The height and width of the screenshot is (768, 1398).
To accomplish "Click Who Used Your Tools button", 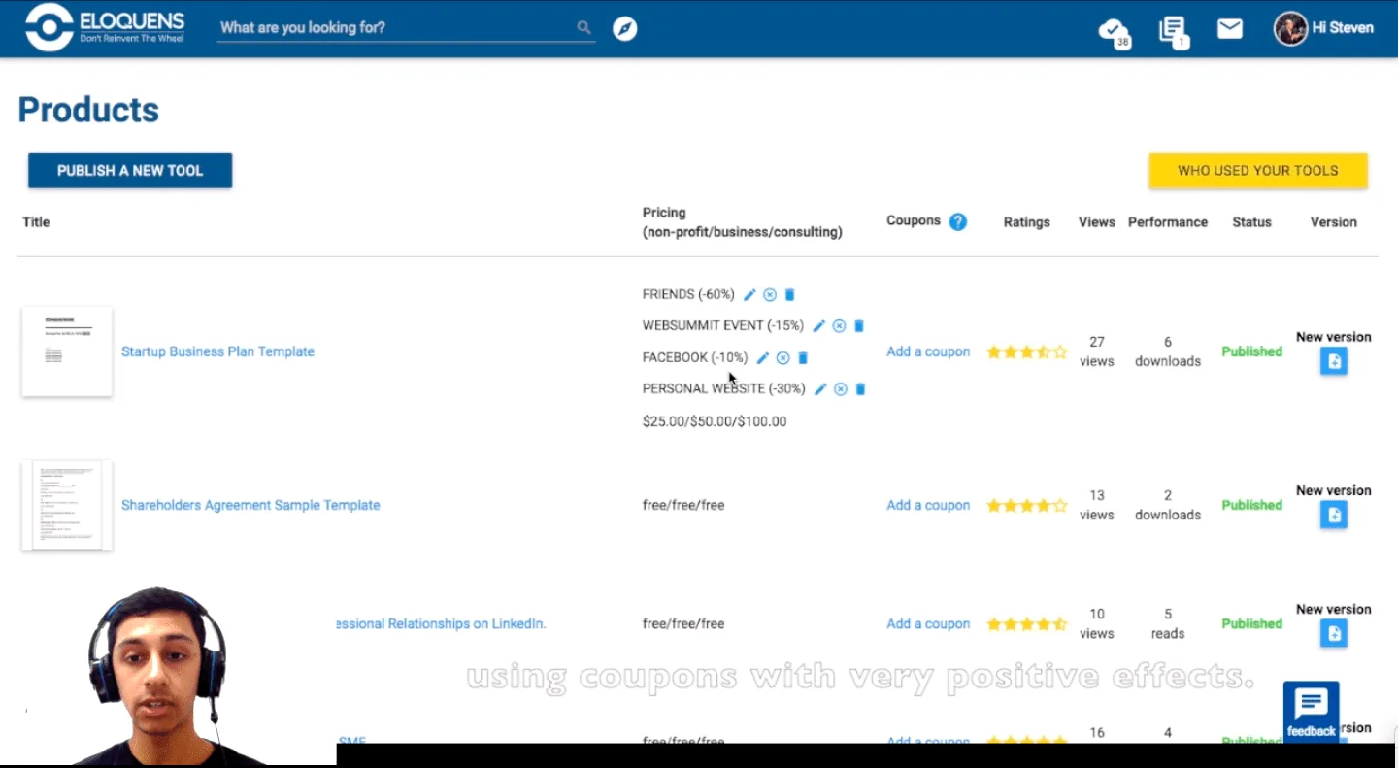I will coord(1258,171).
